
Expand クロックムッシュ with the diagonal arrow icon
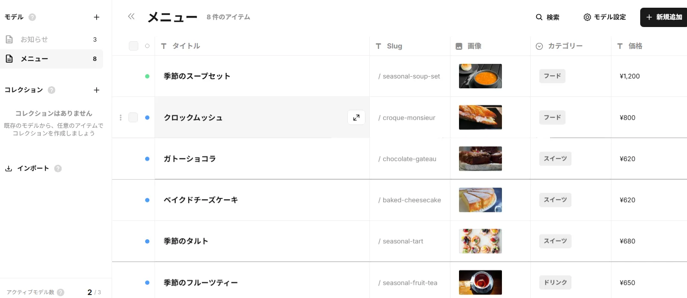pyautogui.click(x=356, y=117)
